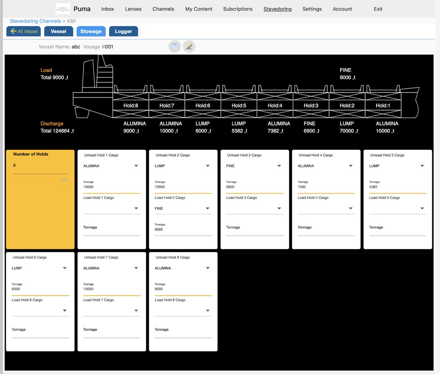Screen dimensions: 440x374
Task: Open Load Hold 4 Cargo dropdown
Action: [x=326, y=208]
